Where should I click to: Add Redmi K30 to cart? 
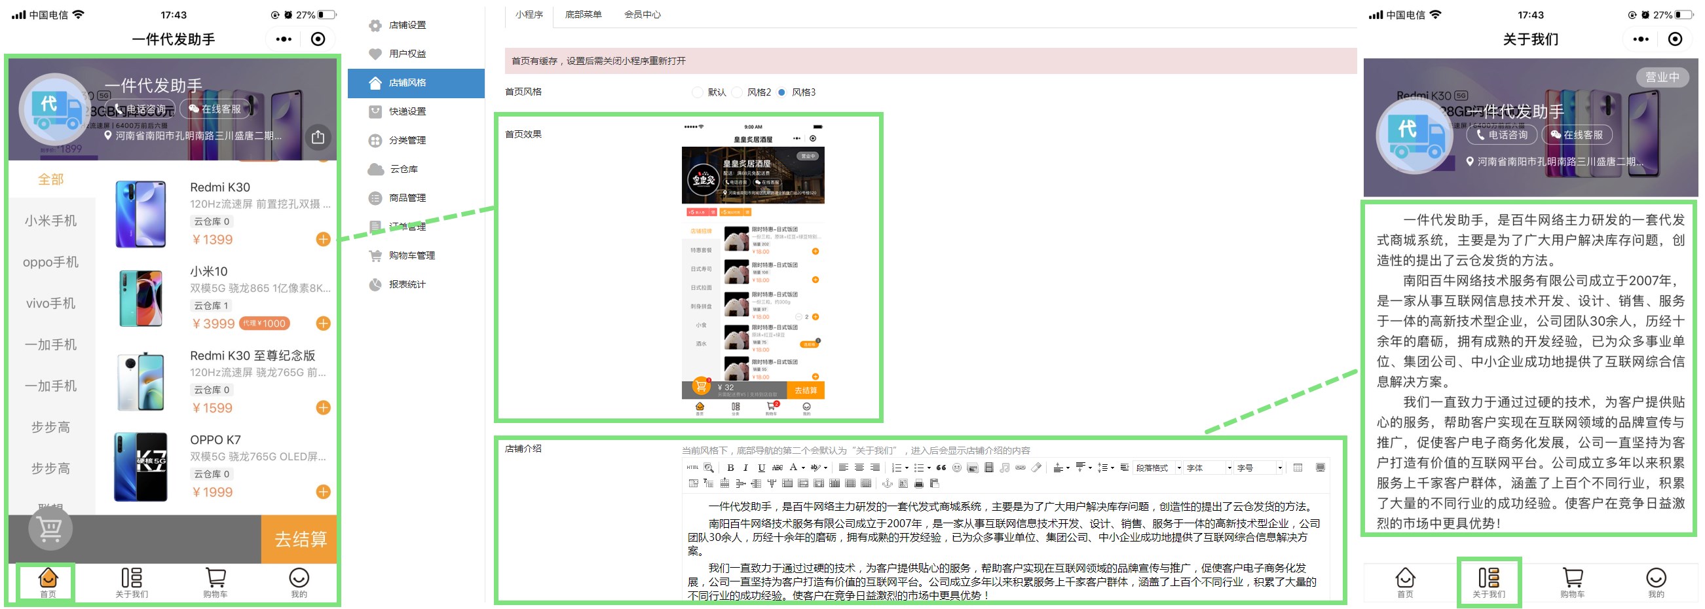click(323, 239)
